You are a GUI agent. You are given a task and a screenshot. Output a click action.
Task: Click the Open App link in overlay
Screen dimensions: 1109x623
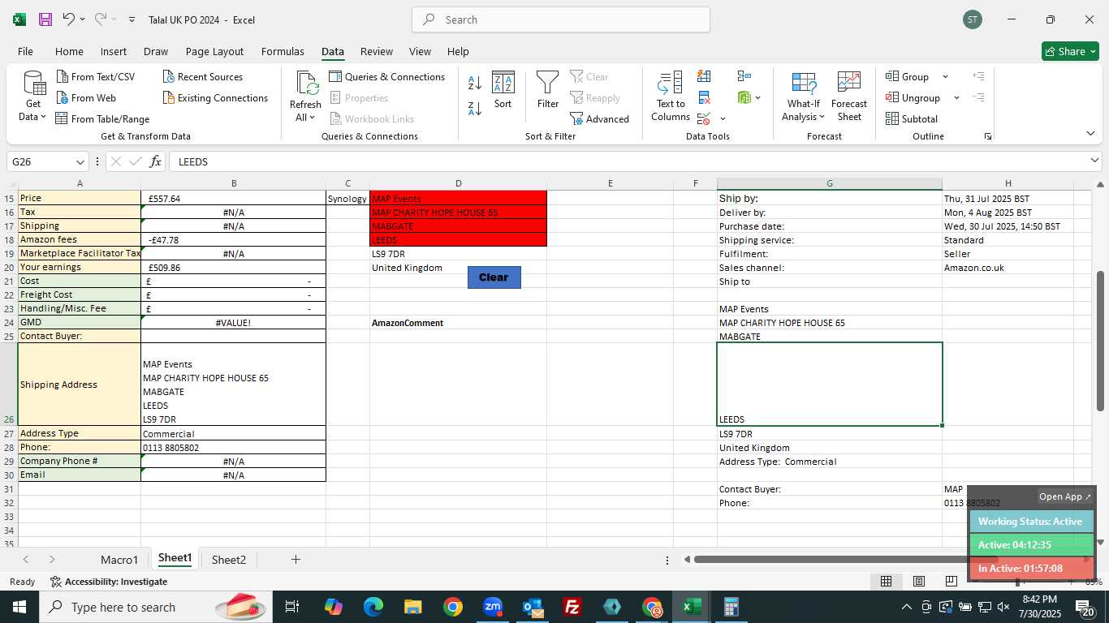coord(1065,496)
